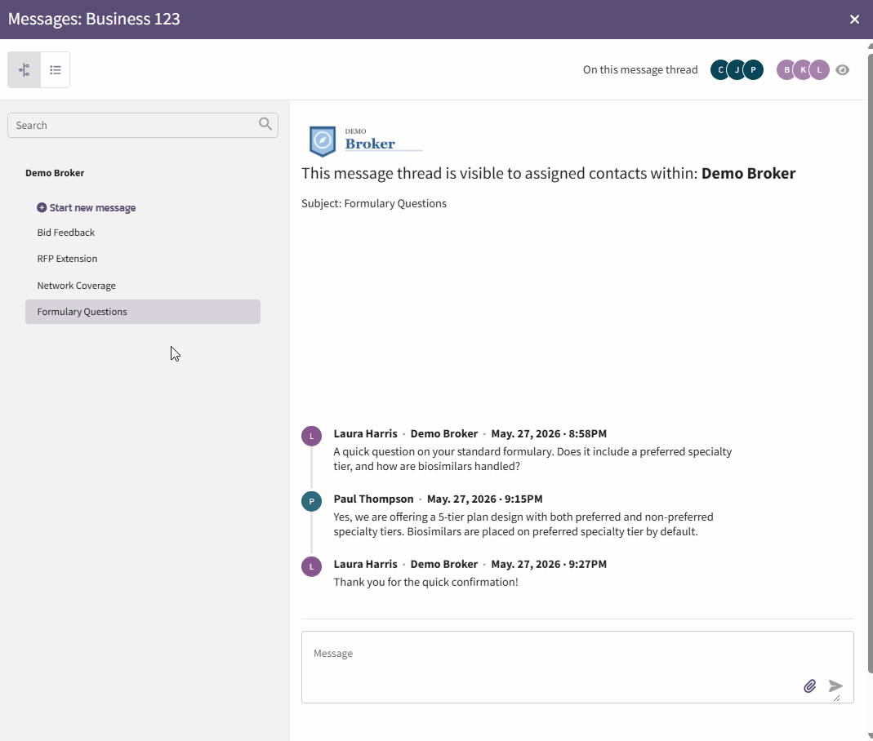The width and height of the screenshot is (873, 741).
Task: Click Laura Harris avatar on the 8:58PM message
Action: (312, 436)
